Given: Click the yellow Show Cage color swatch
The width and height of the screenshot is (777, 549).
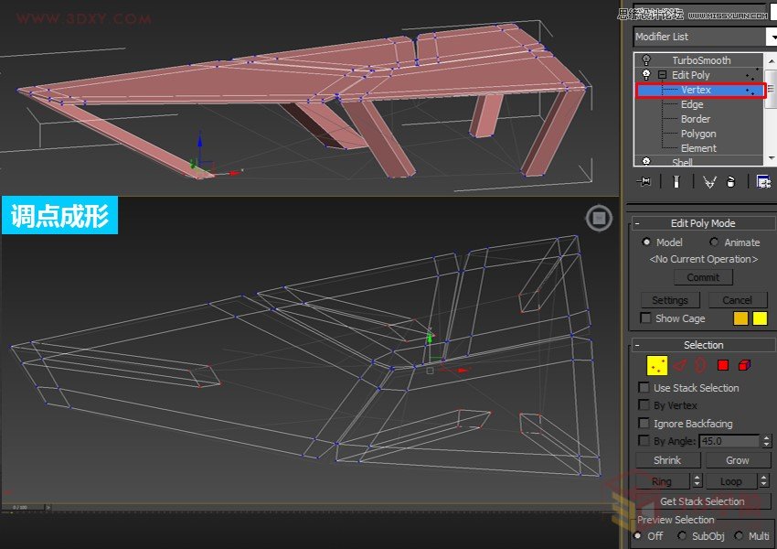Looking at the screenshot, I should (760, 318).
